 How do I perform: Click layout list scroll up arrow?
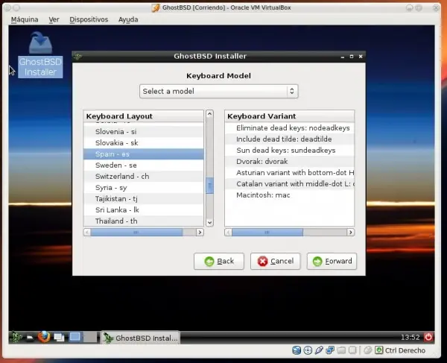tap(209, 114)
